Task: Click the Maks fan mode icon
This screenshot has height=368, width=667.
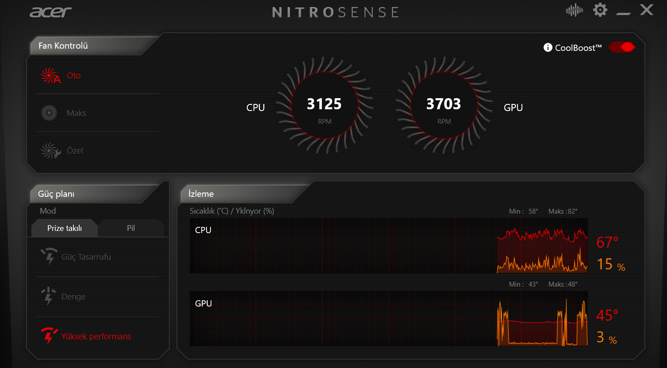Action: tap(49, 113)
